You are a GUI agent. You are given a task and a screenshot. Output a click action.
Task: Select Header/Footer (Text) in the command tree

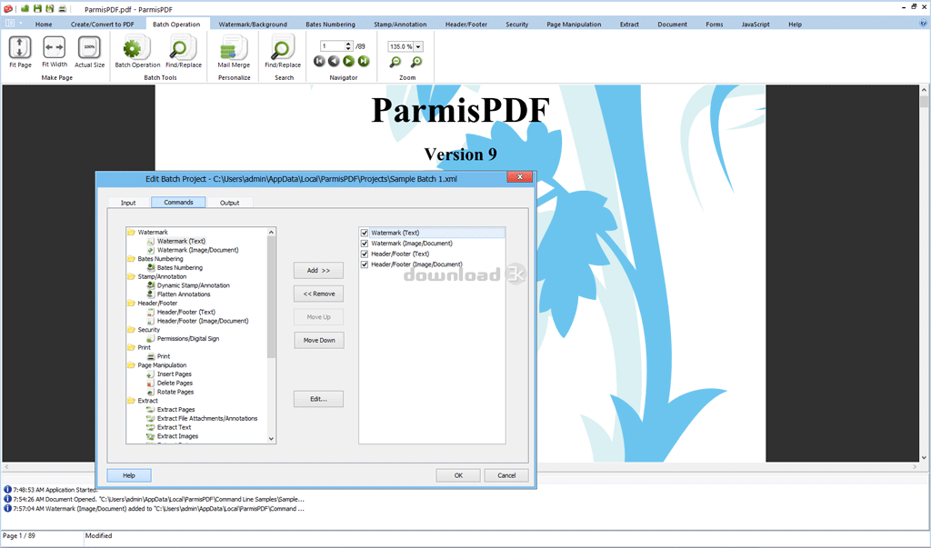185,313
